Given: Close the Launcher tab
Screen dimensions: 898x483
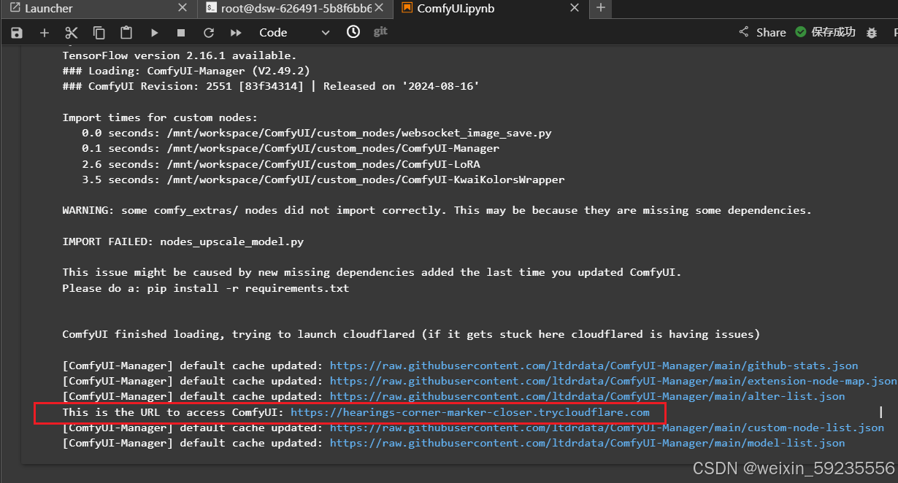Looking at the screenshot, I should click(x=183, y=8).
